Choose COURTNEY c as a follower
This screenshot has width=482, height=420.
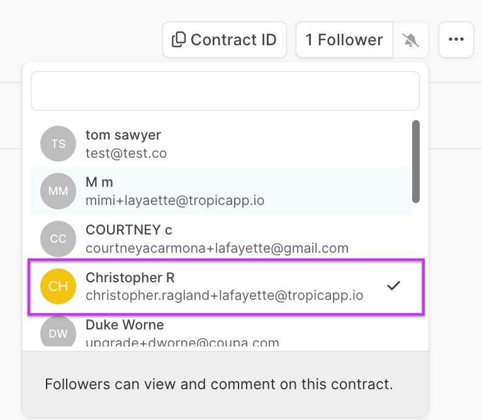pyautogui.click(x=189, y=239)
